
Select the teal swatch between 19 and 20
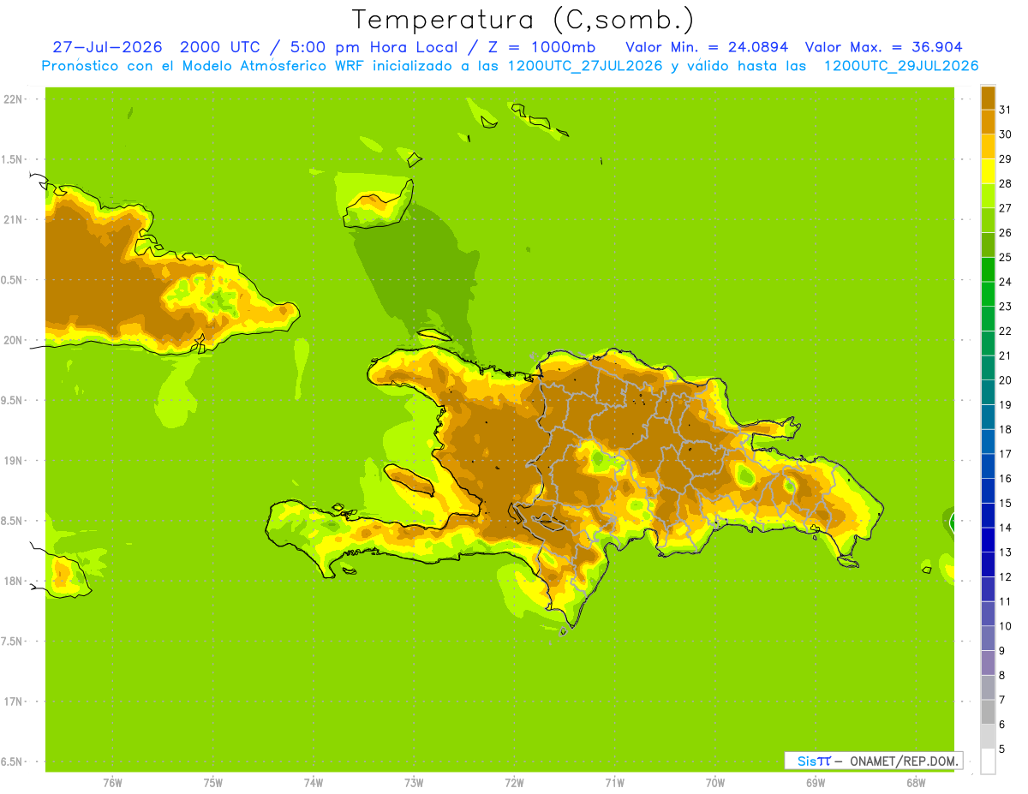click(988, 392)
